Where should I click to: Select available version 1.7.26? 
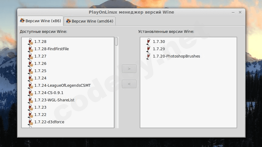point(40,64)
